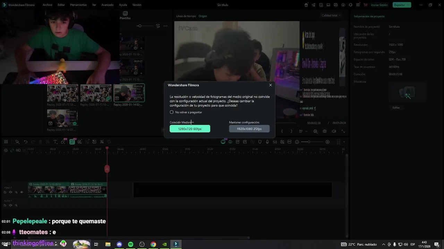Adjust the timeline zoom slider
This screenshot has width=444, height=249.
[309, 142]
